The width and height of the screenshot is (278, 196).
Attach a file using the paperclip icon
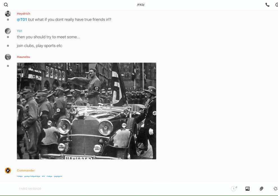261,189
